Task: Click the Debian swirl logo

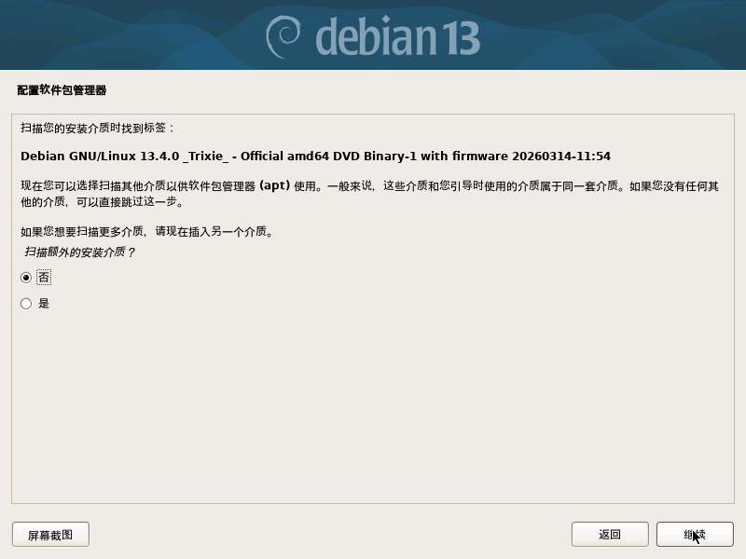Action: [x=283, y=36]
